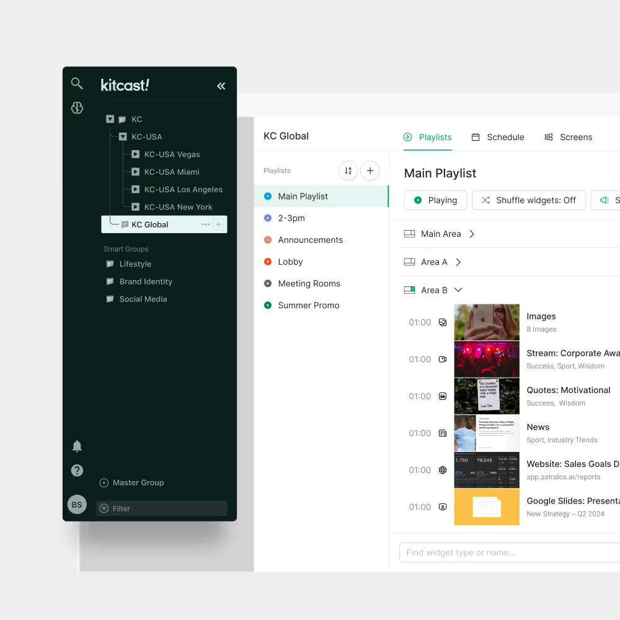The width and height of the screenshot is (620, 620).
Task: Open the sort order control in Playlists panel
Action: (348, 170)
